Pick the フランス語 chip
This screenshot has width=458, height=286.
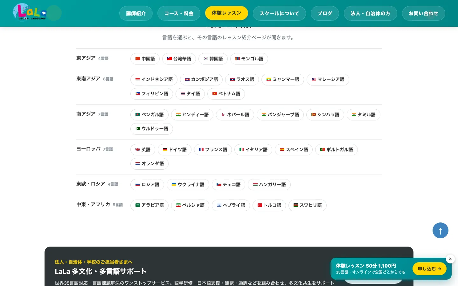[x=213, y=150]
